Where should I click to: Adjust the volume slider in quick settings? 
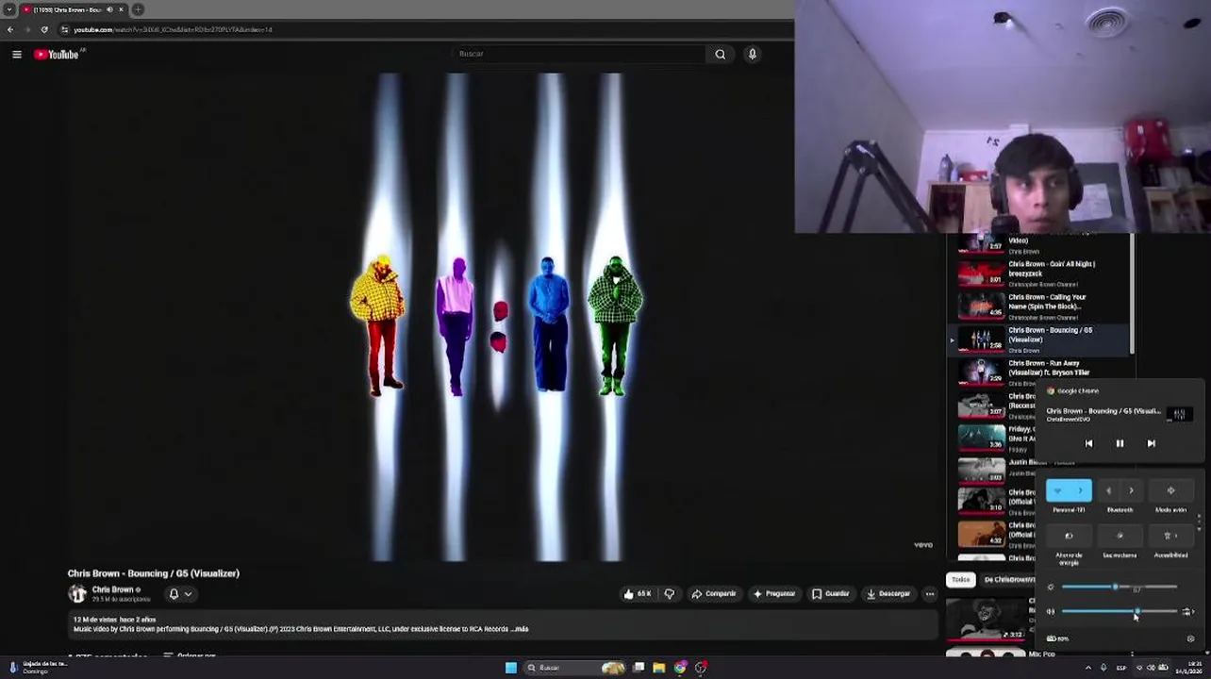(x=1120, y=612)
